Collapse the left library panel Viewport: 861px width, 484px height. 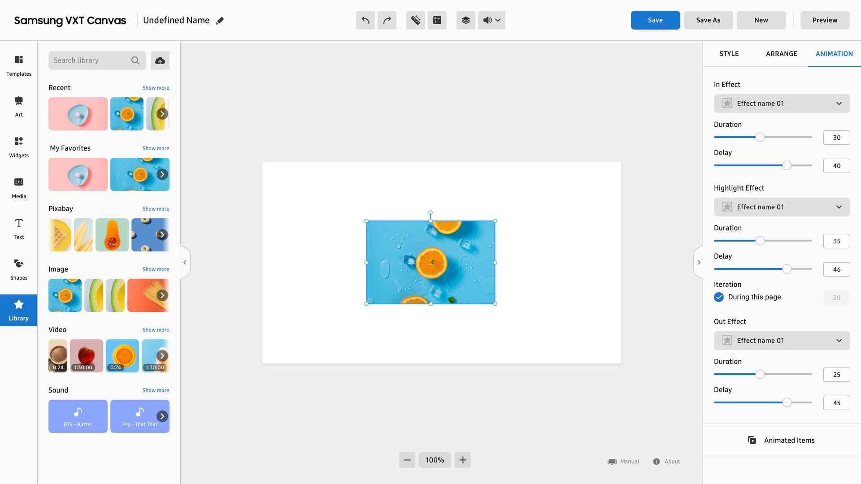(x=185, y=263)
